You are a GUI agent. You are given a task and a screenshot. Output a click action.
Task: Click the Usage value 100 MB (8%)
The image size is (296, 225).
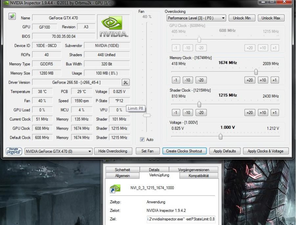(107, 73)
